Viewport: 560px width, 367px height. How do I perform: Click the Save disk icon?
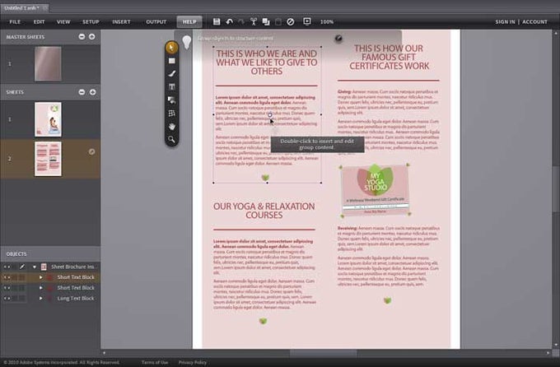217,21
